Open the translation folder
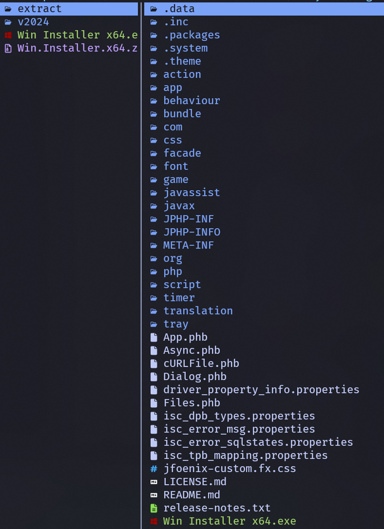 [x=264, y=310]
